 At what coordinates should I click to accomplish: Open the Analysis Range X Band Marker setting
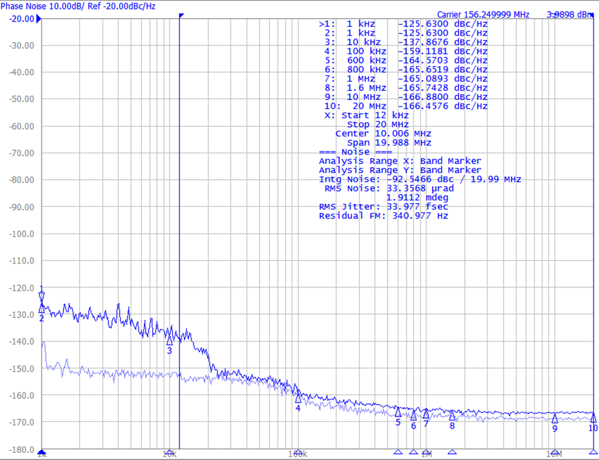[x=400, y=161]
